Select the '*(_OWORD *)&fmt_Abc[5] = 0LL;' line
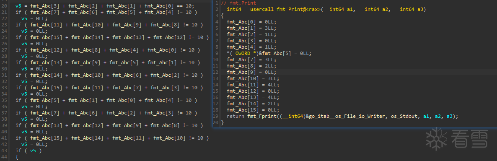This screenshot has height=161, width=497. pos(269,53)
